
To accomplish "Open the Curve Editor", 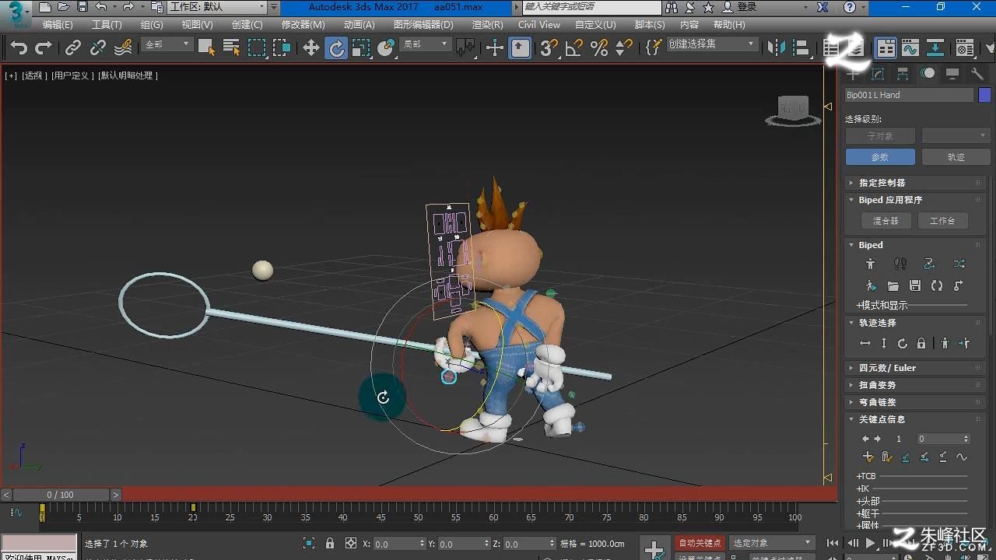I will click(x=910, y=48).
